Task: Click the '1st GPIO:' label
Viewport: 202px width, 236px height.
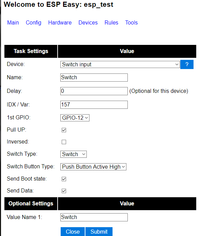Action: tap(19, 117)
